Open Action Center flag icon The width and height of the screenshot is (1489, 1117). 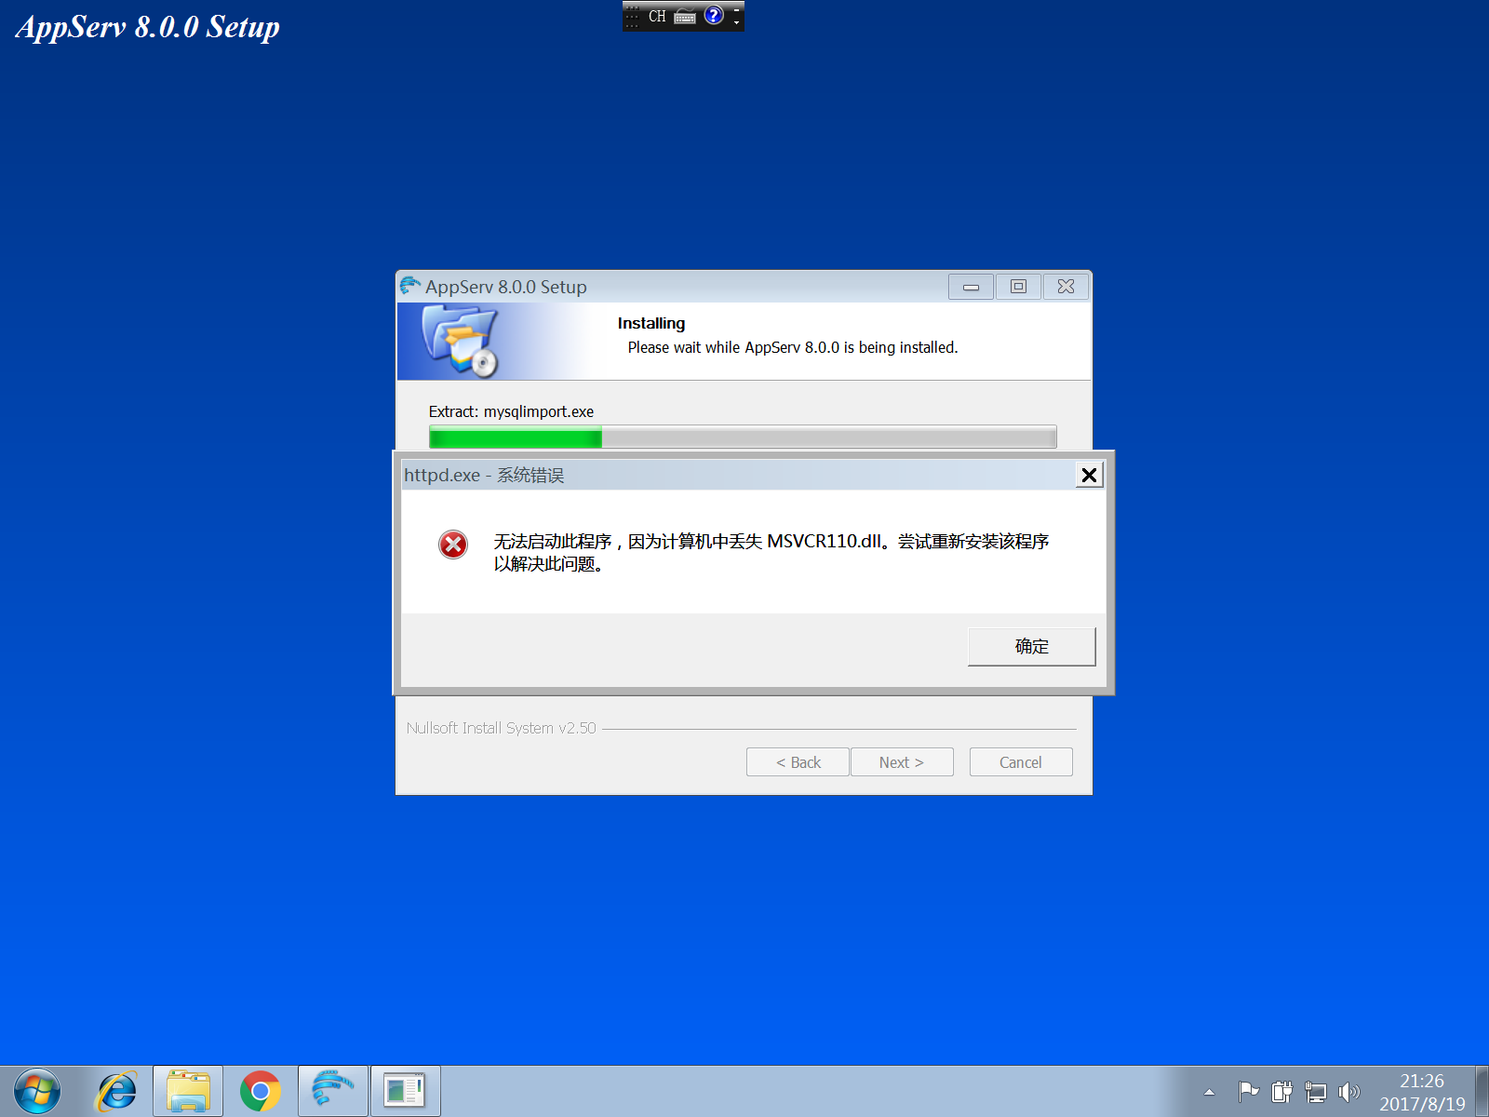pyautogui.click(x=1248, y=1091)
